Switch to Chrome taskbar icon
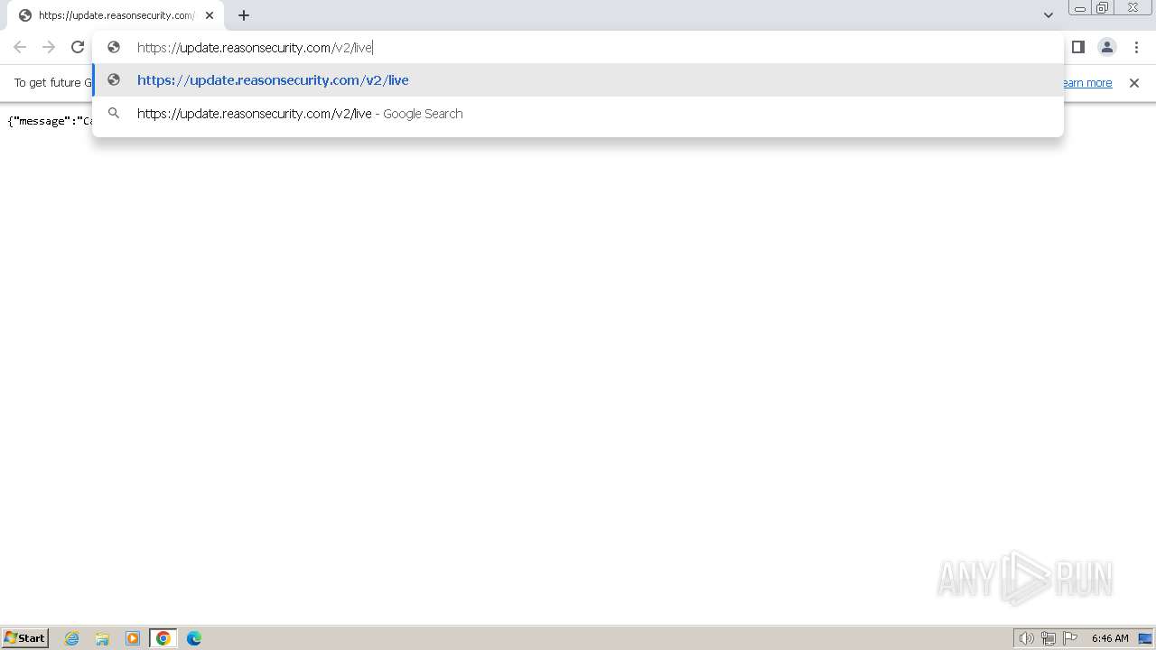This screenshot has height=650, width=1156. (x=163, y=638)
